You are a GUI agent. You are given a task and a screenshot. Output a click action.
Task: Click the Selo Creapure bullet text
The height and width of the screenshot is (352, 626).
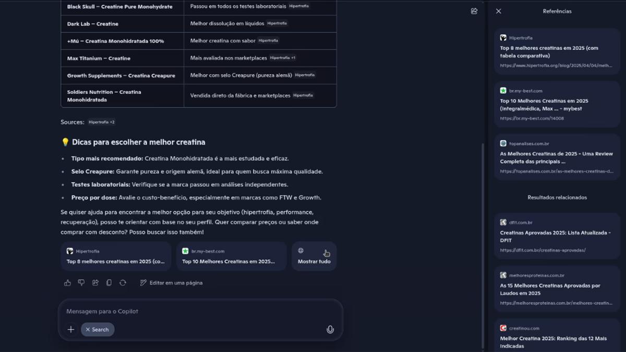click(197, 172)
